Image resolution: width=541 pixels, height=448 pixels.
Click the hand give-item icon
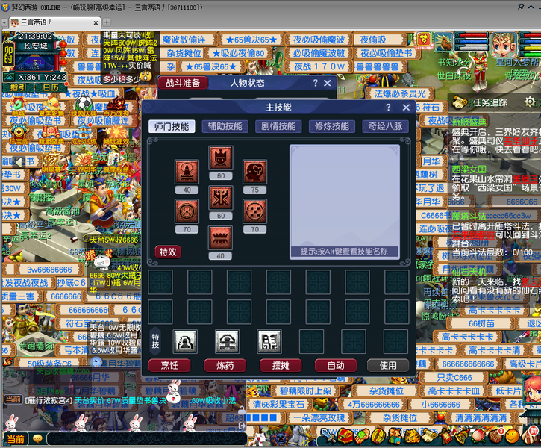coord(362,436)
